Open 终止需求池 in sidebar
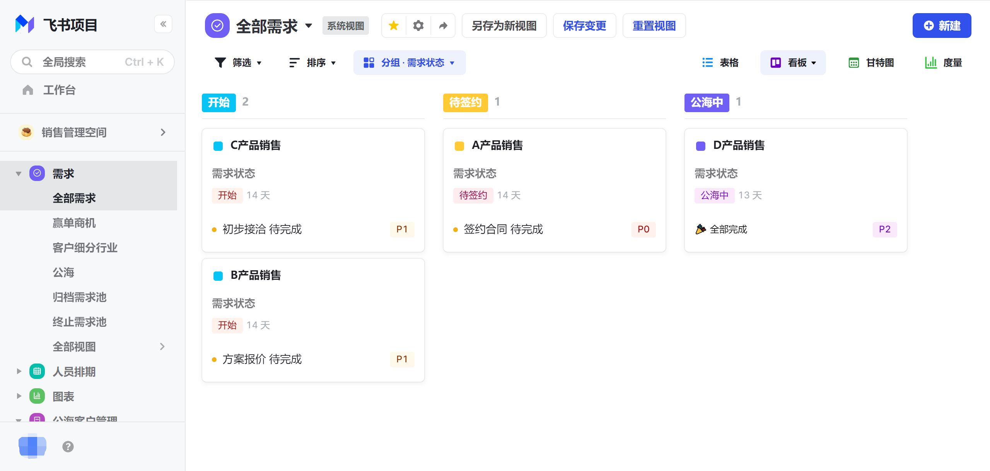Screen dimensions: 990x471 (x=79, y=322)
